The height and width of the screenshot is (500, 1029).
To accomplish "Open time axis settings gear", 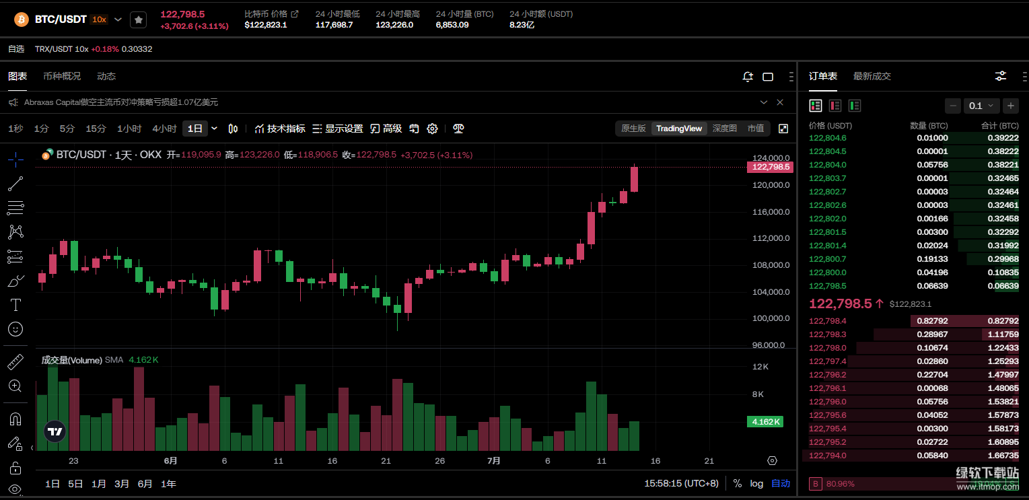I will [x=772, y=460].
